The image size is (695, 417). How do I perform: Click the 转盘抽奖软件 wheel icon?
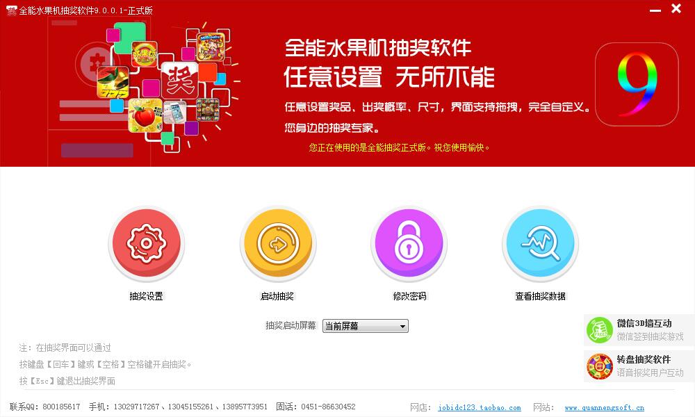599,366
